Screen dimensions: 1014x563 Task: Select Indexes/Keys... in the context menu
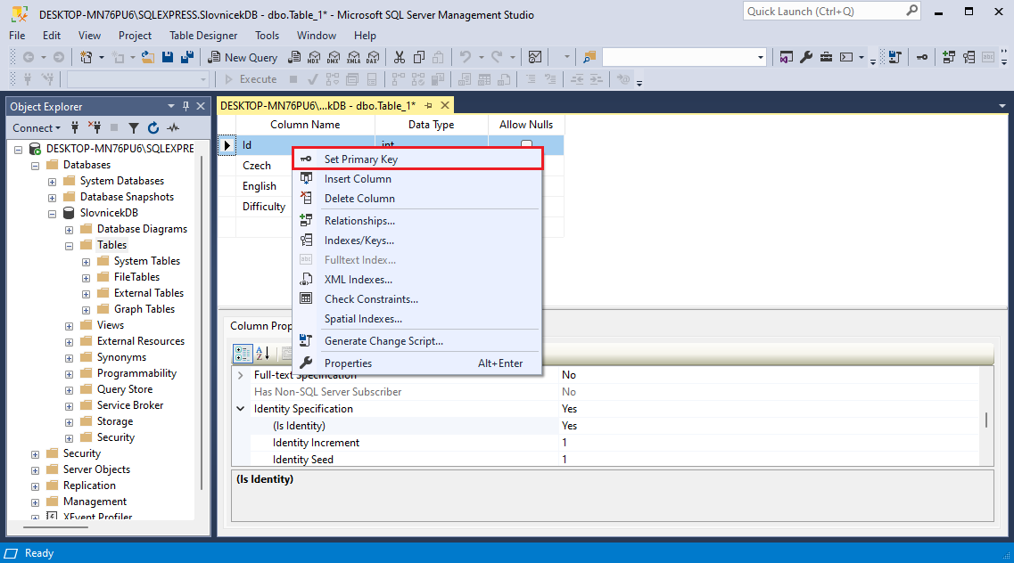pos(359,241)
